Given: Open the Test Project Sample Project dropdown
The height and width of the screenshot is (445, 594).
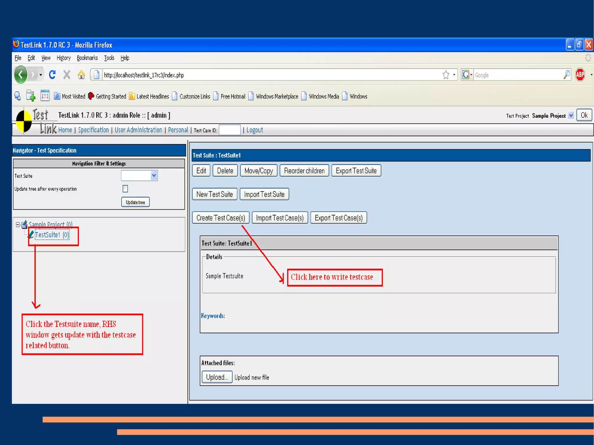Looking at the screenshot, I should click(x=571, y=115).
